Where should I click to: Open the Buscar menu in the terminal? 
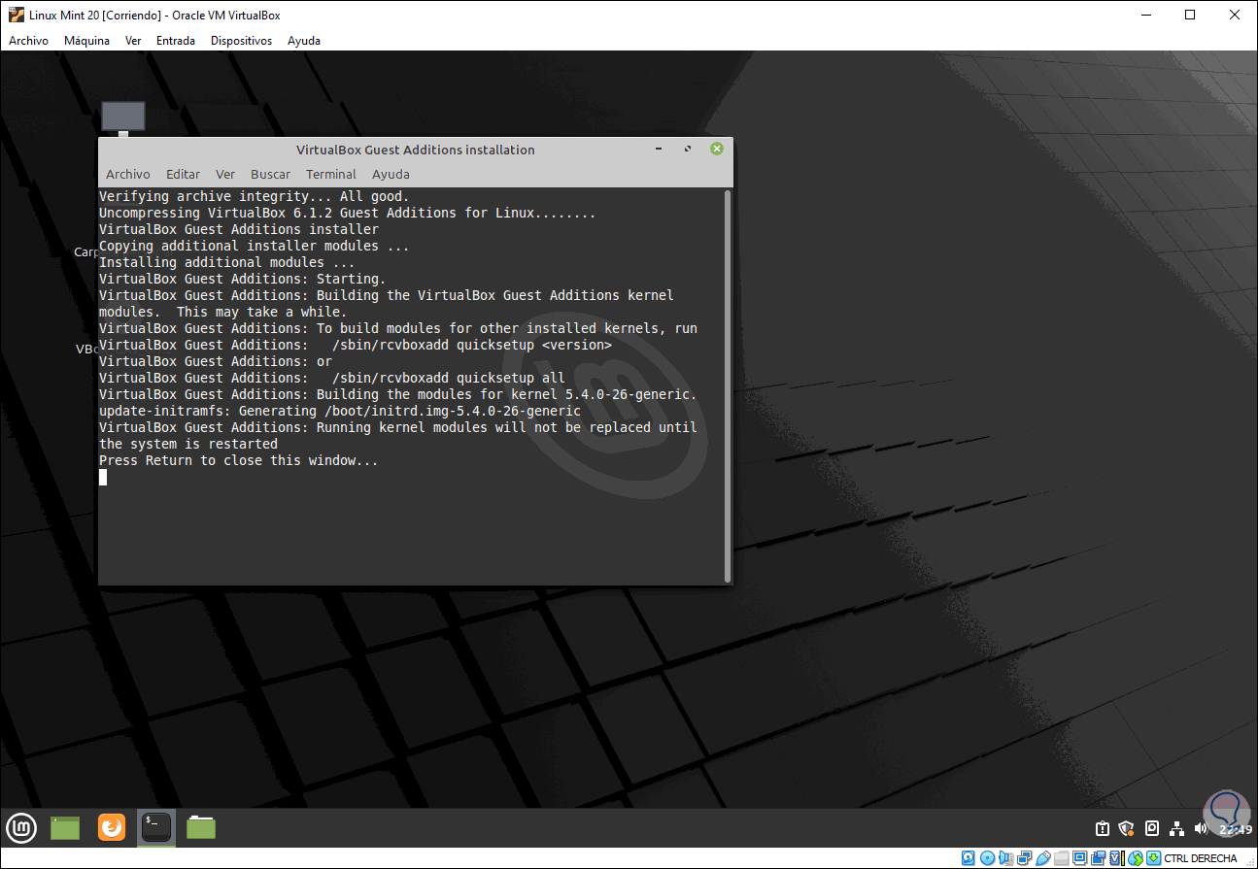270,175
